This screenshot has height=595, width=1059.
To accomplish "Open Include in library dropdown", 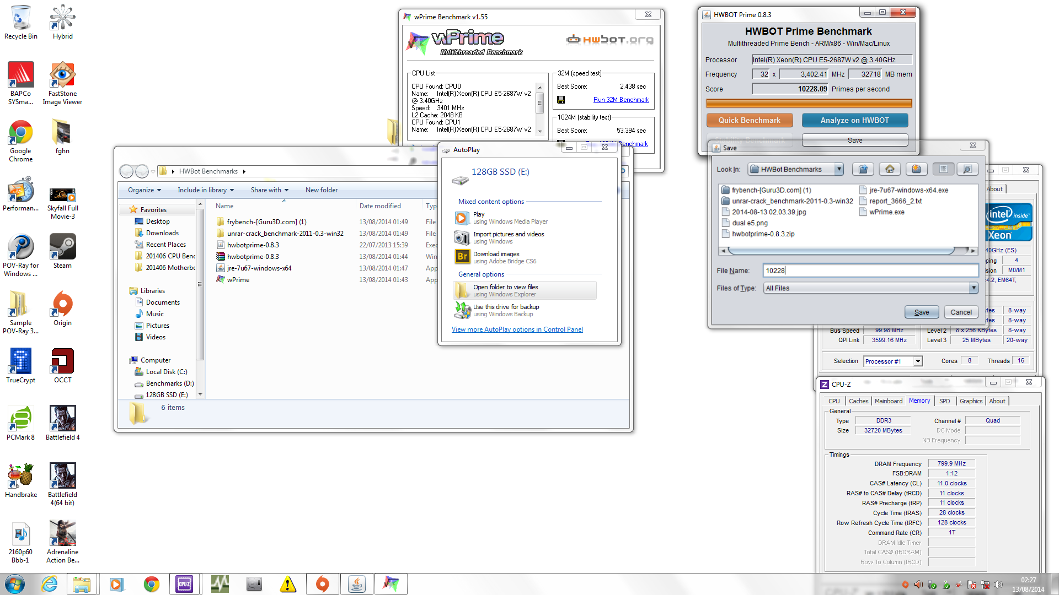I will point(206,190).
